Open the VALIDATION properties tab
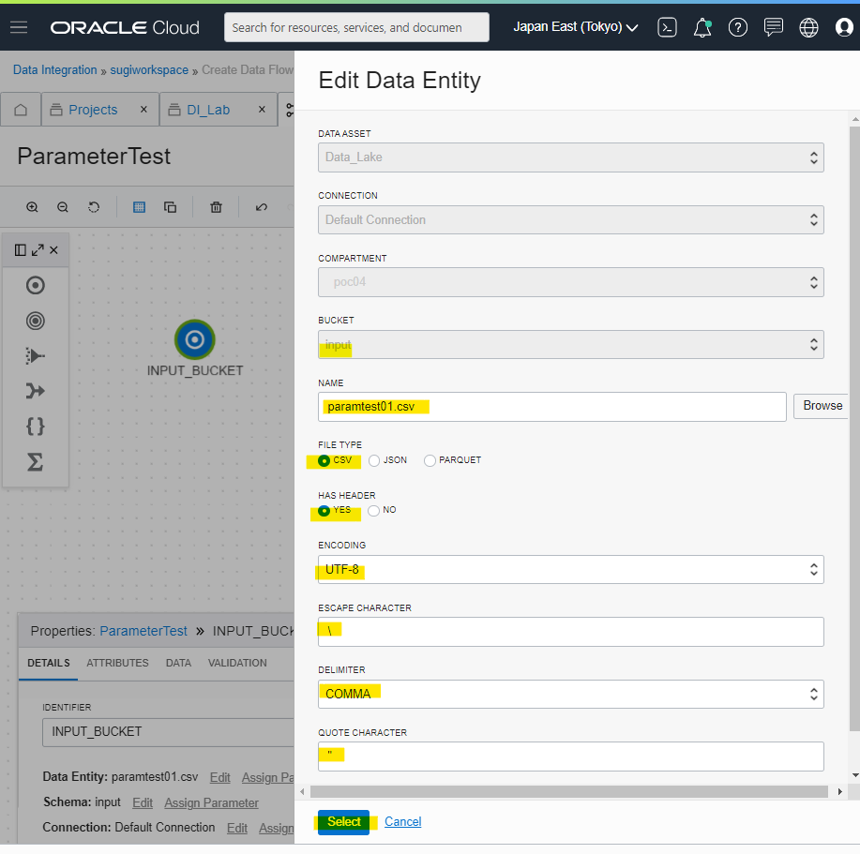The image size is (860, 854). coord(237,663)
